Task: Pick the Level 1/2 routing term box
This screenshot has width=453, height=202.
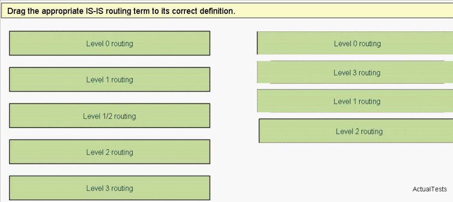Action: pos(110,116)
